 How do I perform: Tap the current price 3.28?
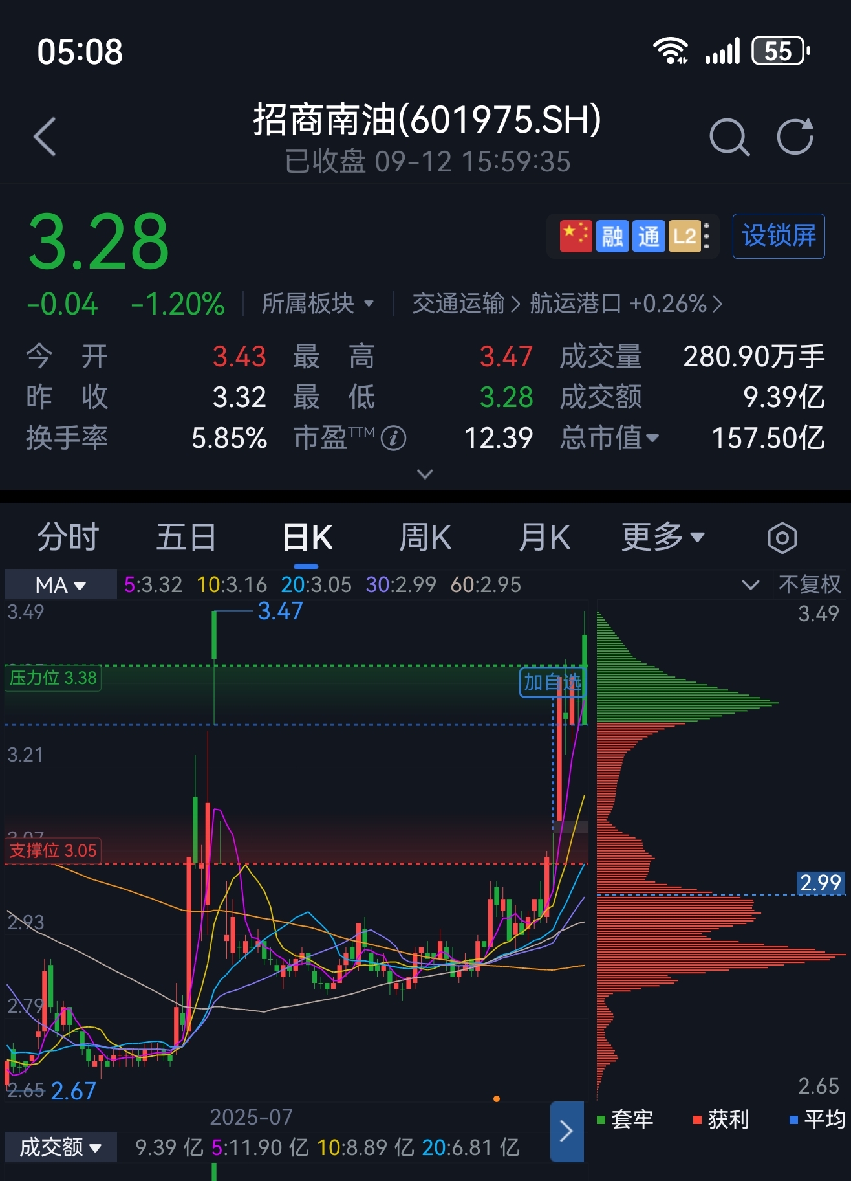pos(98,242)
